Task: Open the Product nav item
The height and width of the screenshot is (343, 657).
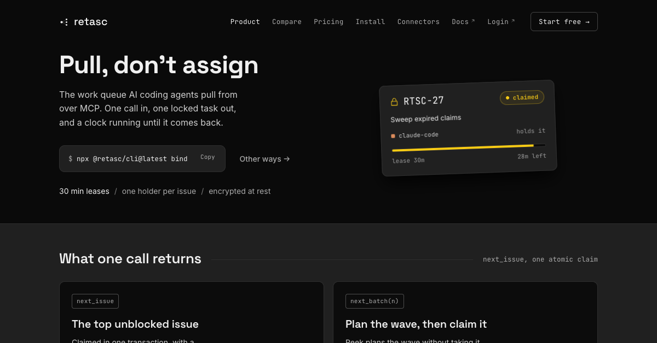Action: click(245, 22)
